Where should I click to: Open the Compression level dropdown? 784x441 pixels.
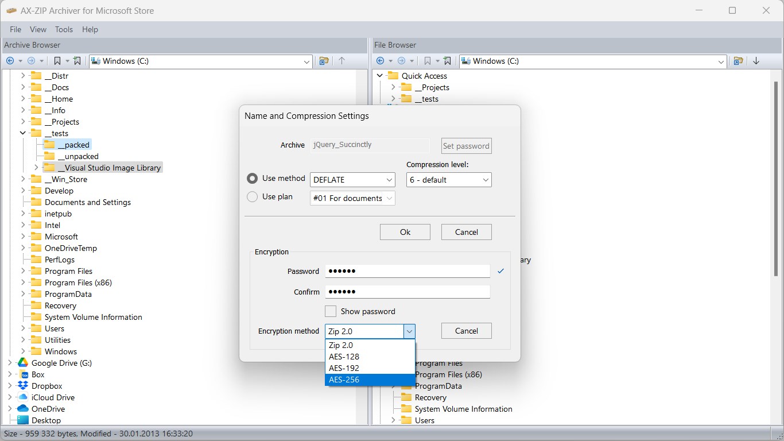point(449,180)
